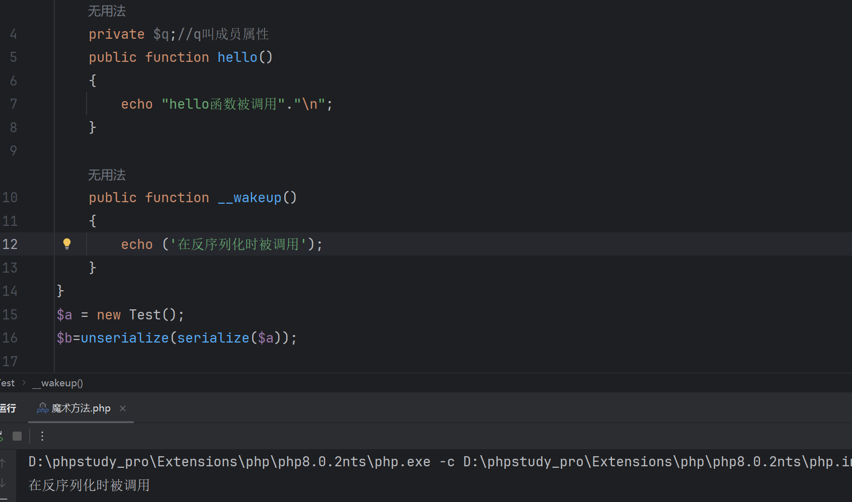Click line number 12 in the gutter

(x=10, y=244)
